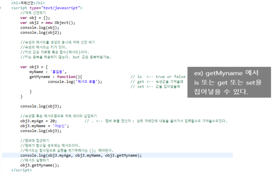Click comment '//키의 값은 자료형 혹은 함수(메서드)이다.'
The width and height of the screenshot is (273, 174).
(55, 52)
